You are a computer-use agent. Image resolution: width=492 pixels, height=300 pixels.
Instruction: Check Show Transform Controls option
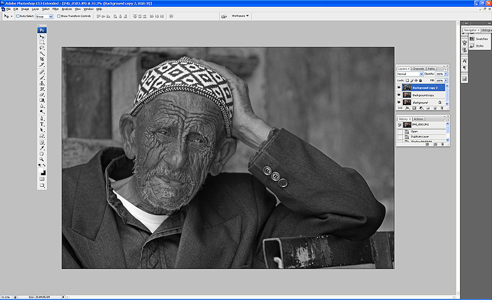[x=59, y=16]
